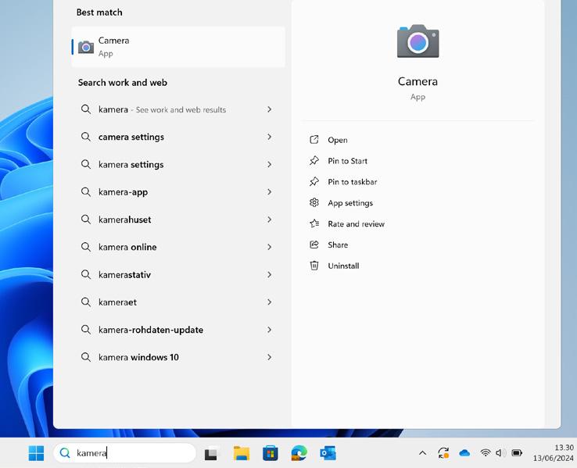Click the taskbar search box containing 'kamera'
The height and width of the screenshot is (468, 577).
[125, 452]
